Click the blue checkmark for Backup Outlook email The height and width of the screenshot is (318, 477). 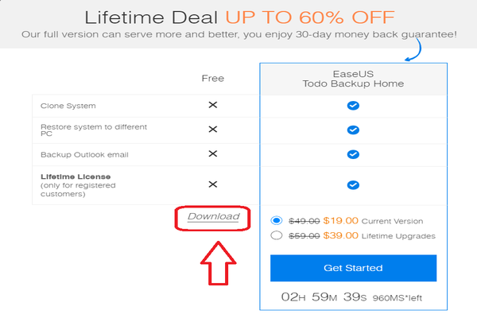tap(353, 154)
